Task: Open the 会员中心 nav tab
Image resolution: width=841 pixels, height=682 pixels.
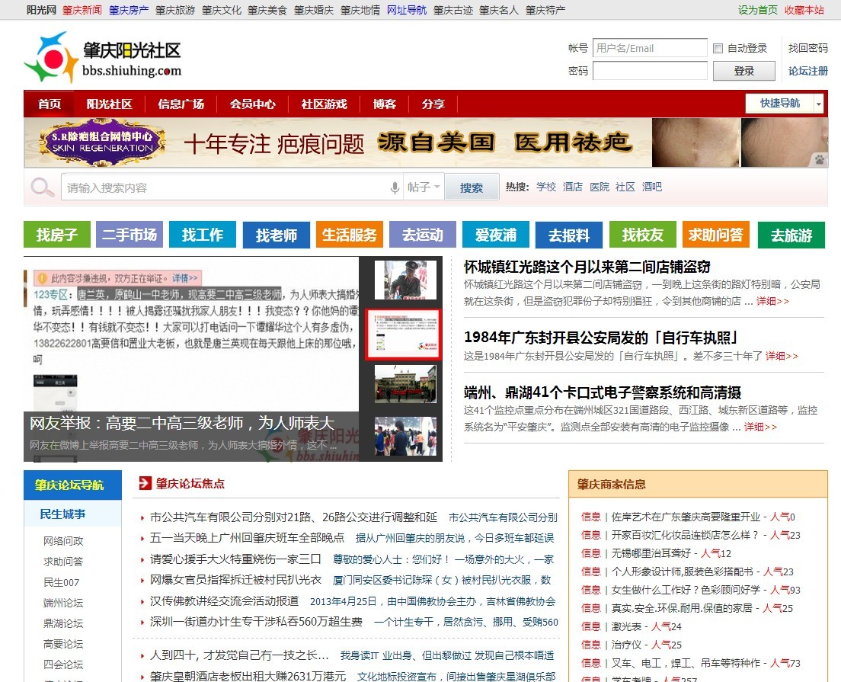Action: [x=253, y=104]
